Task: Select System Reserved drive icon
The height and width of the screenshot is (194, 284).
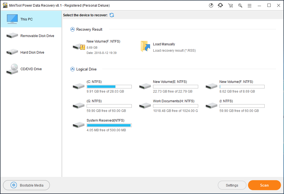Action: (78, 125)
